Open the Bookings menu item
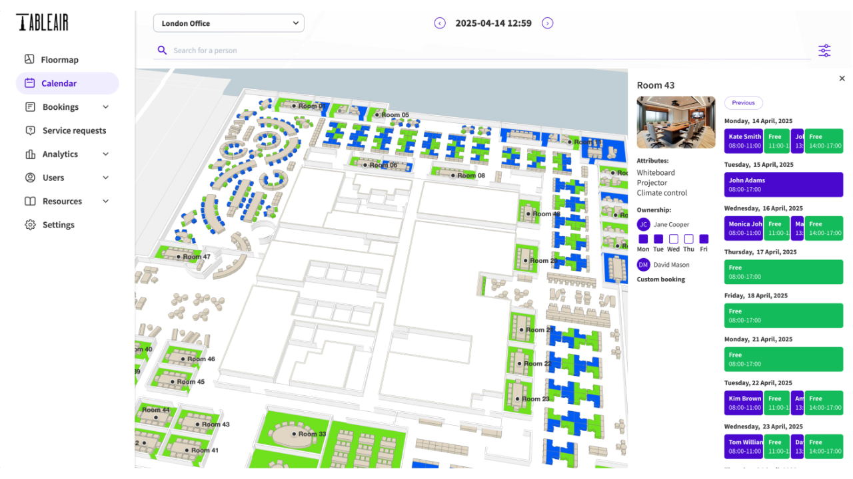Viewport: 853px width, 479px height. 60,106
